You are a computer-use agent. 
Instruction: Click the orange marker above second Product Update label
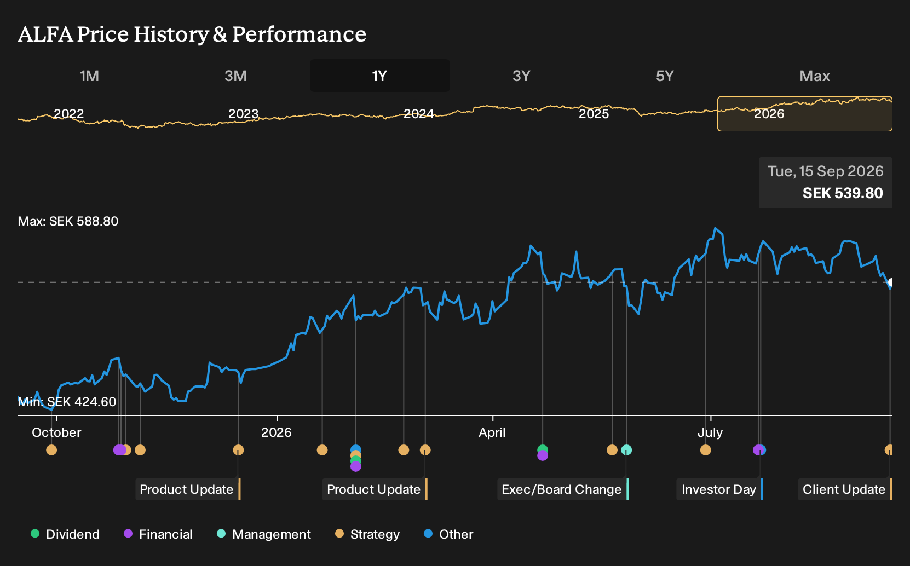[x=425, y=450]
